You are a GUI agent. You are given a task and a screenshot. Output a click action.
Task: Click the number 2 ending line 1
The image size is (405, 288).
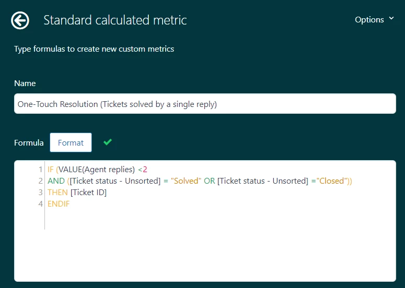tap(145, 170)
